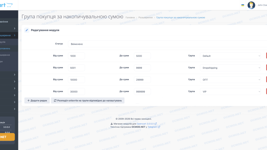Go to Розширення in the breadcrumb

pos(146,18)
